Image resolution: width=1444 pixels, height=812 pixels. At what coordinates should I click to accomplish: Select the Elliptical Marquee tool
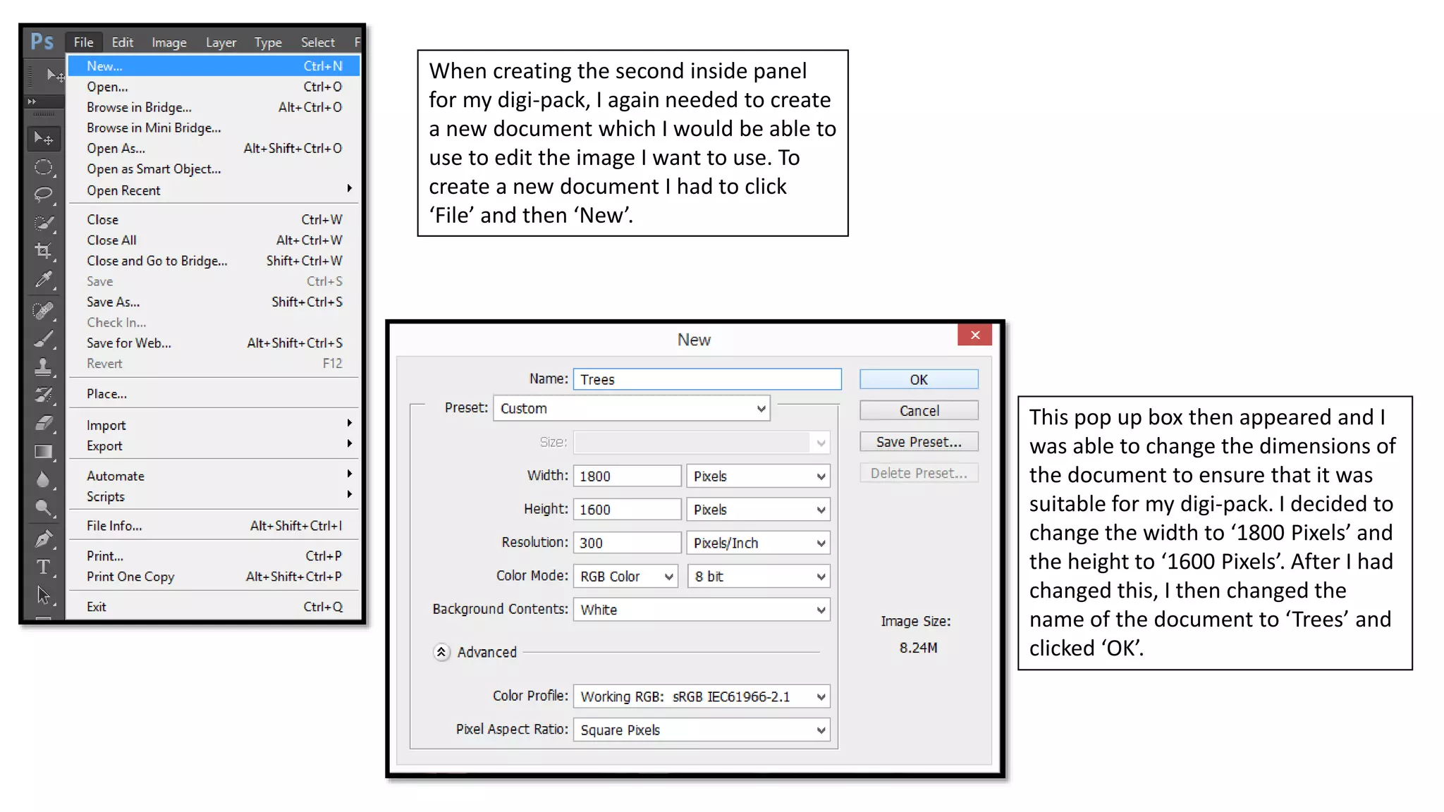[44, 167]
